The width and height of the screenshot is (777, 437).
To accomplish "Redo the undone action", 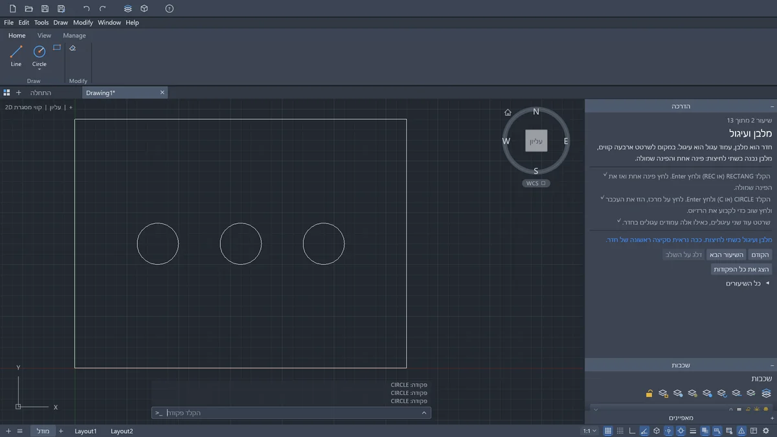I will (x=102, y=8).
